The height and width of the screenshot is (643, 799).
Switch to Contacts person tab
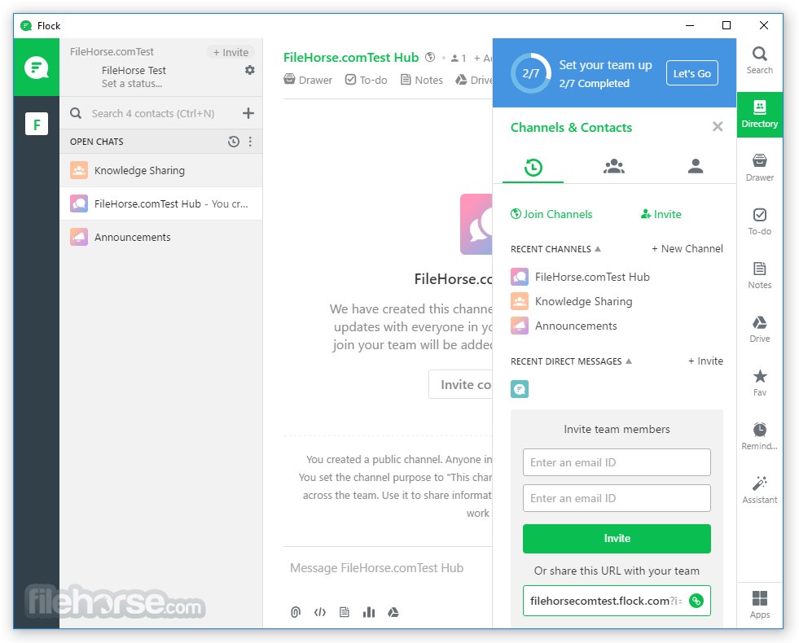[696, 167]
